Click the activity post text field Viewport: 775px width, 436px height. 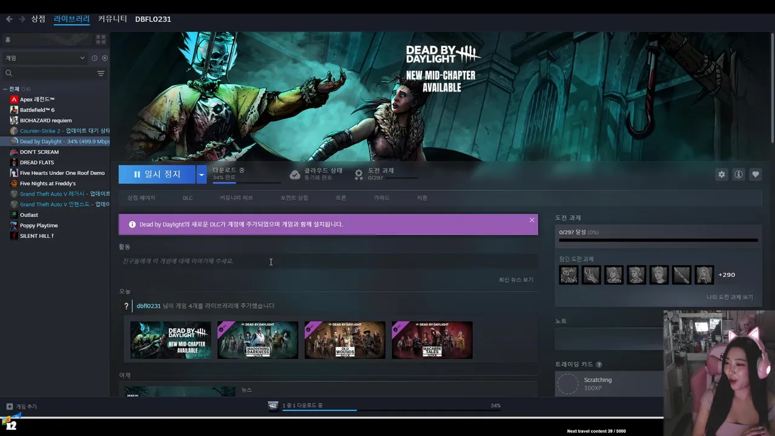(x=328, y=261)
